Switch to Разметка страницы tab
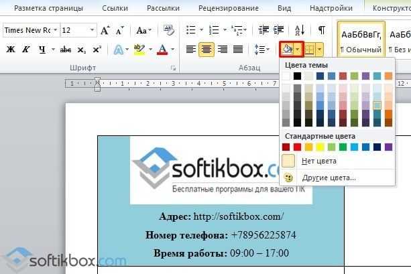 (x=48, y=8)
